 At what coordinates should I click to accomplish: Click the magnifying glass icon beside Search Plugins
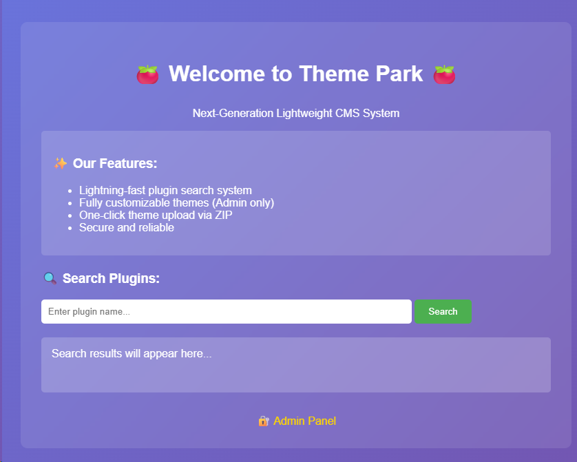(50, 278)
